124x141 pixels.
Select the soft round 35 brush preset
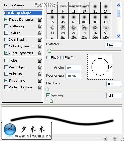tap(52, 19)
